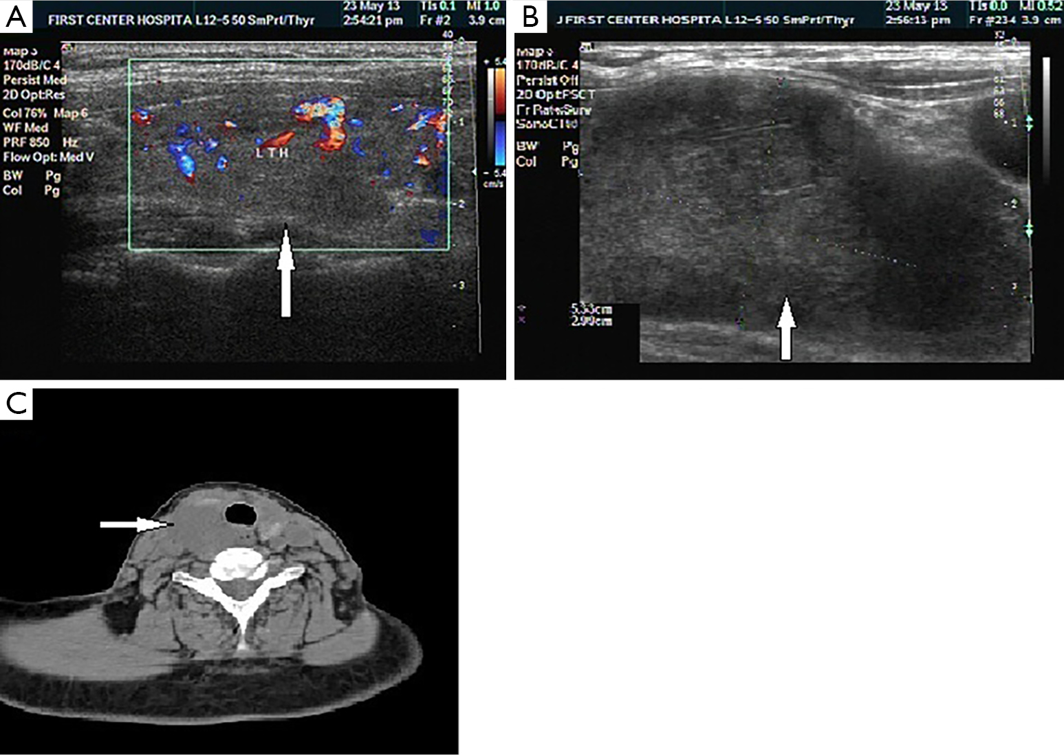Select the panel B label letter
The height and width of the screenshot is (755, 1064).
click(x=530, y=17)
